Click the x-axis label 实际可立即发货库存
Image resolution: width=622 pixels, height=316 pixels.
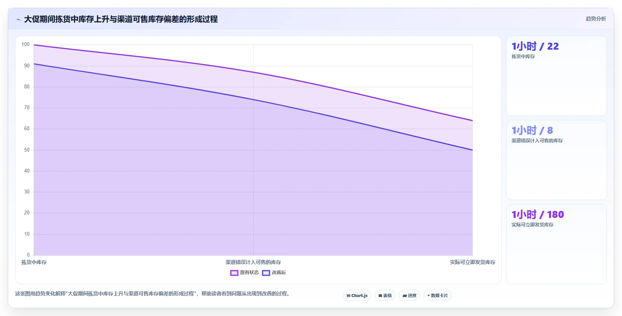[473, 262]
